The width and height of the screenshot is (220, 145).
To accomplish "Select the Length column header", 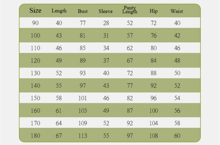I will 59,11.
